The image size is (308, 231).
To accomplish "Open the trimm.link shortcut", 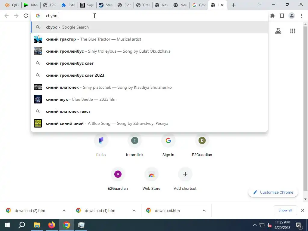I will click(134, 145).
